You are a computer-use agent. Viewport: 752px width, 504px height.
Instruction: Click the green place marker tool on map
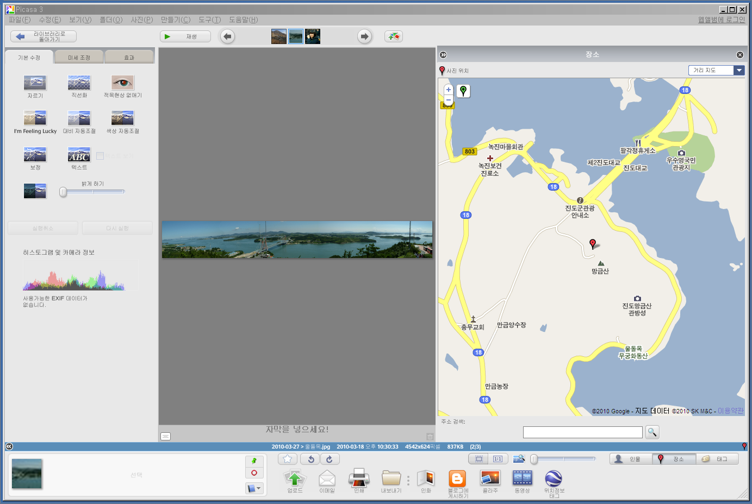click(x=463, y=91)
